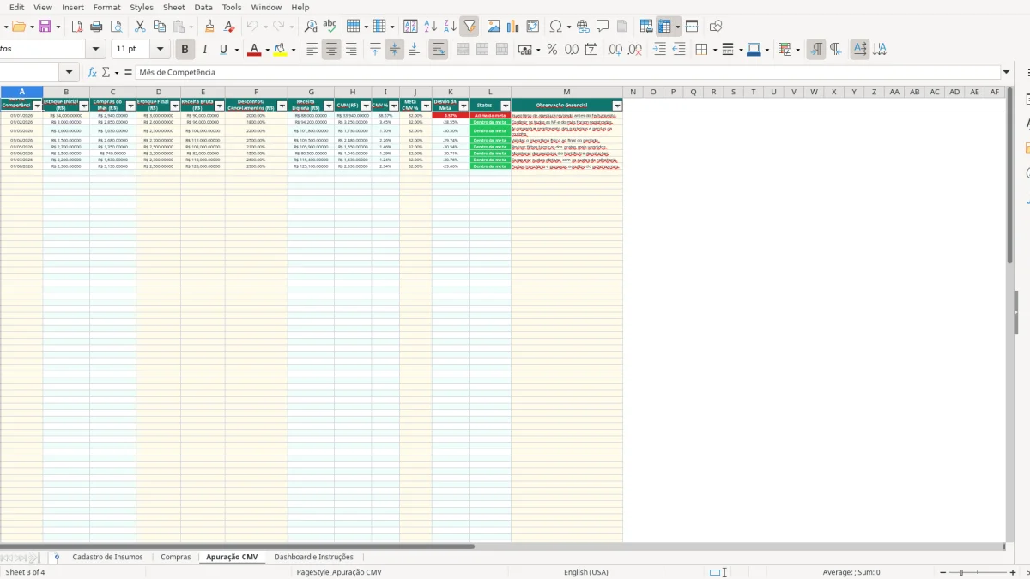Click the Insert Chart icon
The width and height of the screenshot is (1030, 579).
pos(513,27)
